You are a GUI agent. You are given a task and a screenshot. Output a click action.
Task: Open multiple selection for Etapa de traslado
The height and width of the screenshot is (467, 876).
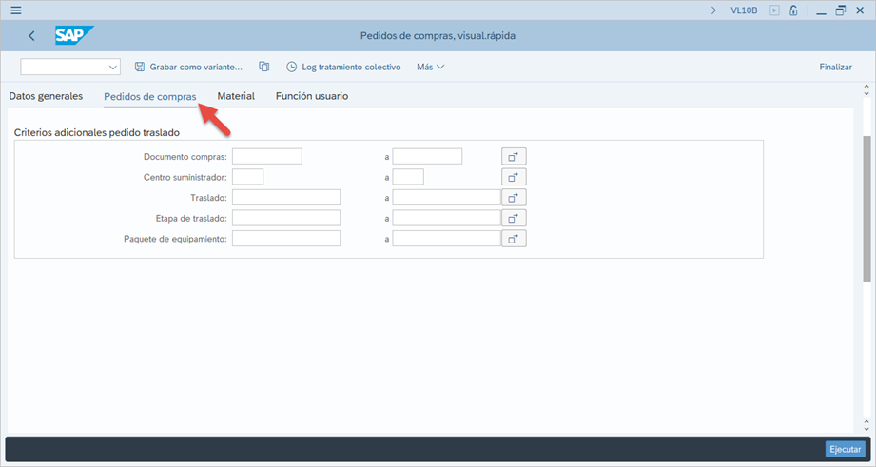click(x=514, y=218)
